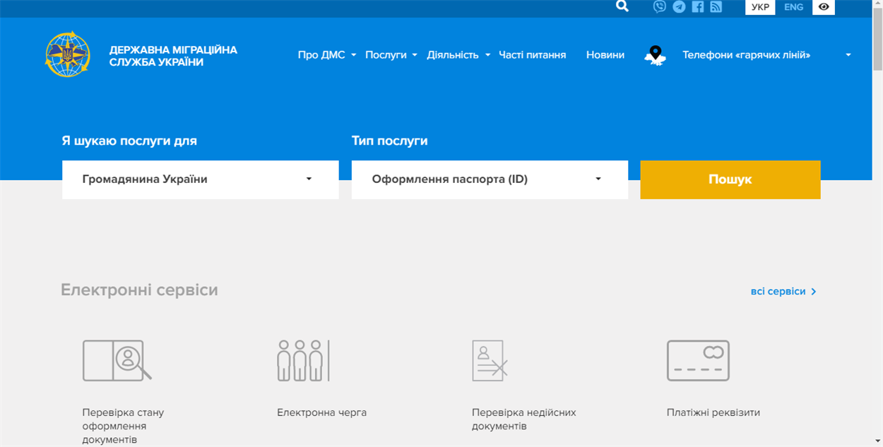The height and width of the screenshot is (447, 883).
Task: Open the Новини menu item
Action: pos(605,55)
